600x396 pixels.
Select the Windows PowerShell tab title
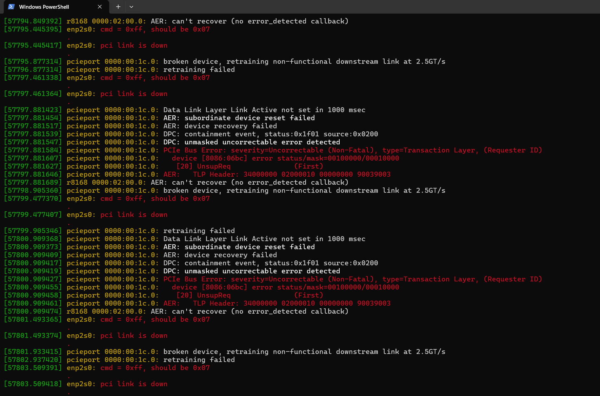(44, 7)
